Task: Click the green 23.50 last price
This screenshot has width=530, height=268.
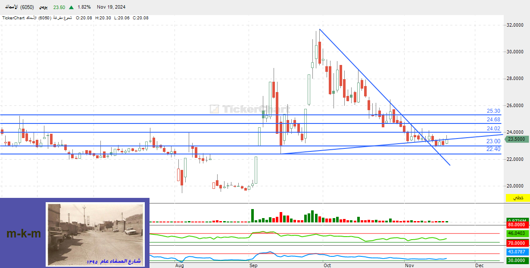Action: (x=59, y=7)
